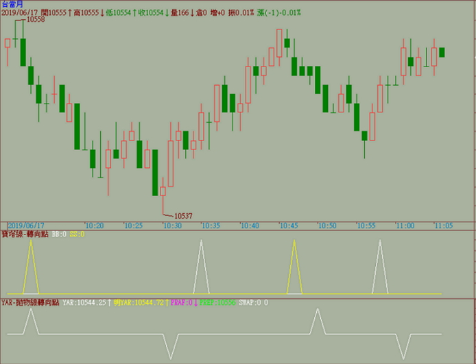The width and height of the screenshot is (476, 364).
Task: Click the YAR-拋物線轉向點 indicator title
Action: click(30, 302)
